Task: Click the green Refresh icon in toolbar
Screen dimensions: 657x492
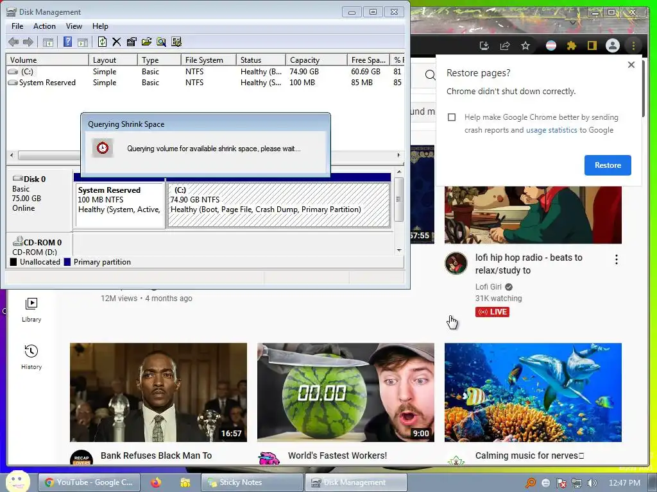Action: tap(102, 42)
